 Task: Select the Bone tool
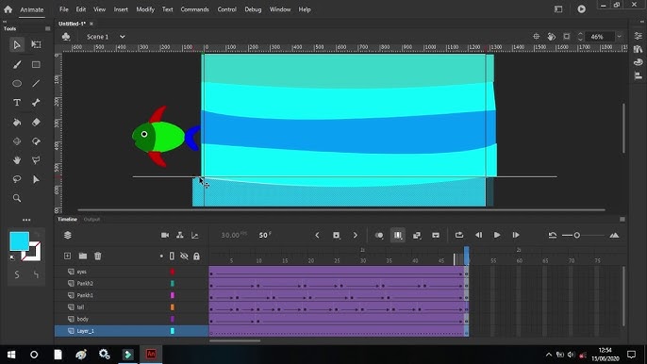[36, 103]
